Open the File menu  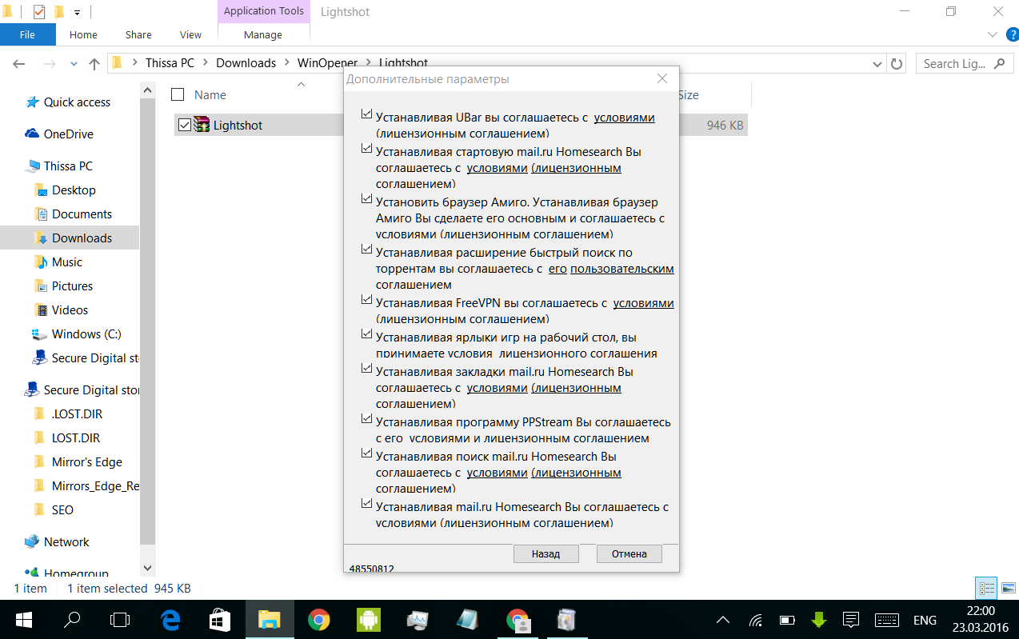pyautogui.click(x=27, y=34)
